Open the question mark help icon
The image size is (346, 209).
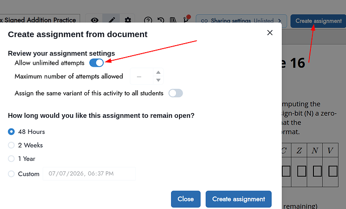148,20
